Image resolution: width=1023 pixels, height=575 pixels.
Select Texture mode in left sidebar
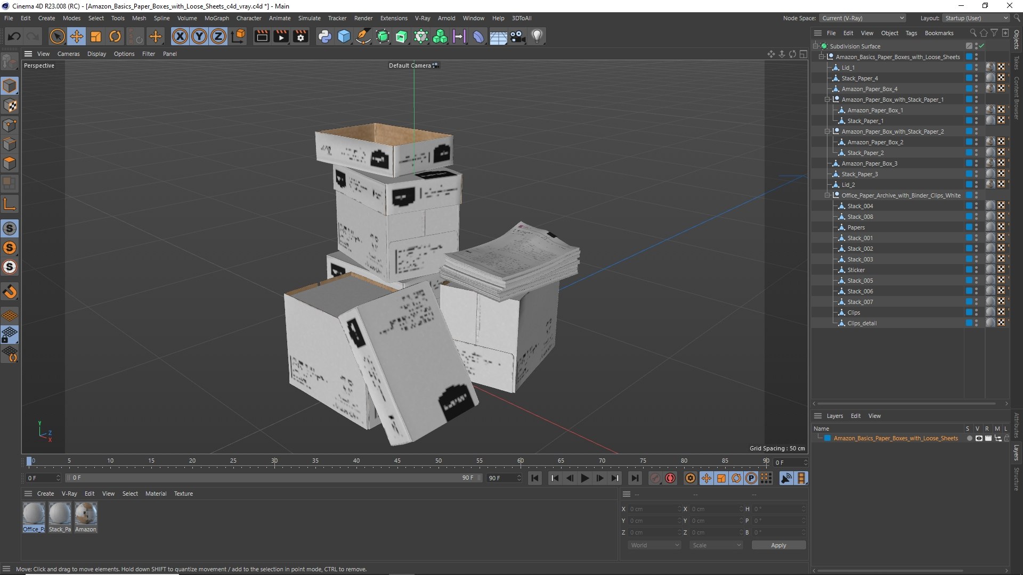click(10, 105)
